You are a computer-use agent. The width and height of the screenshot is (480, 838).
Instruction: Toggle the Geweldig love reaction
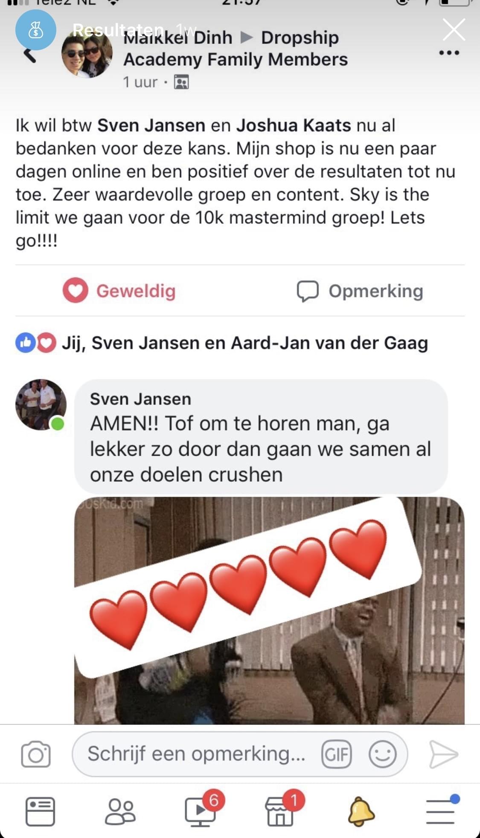119,291
